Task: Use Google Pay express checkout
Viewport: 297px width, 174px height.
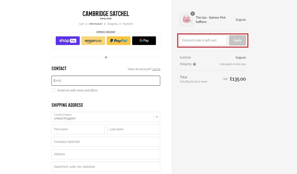Action: (x=144, y=41)
